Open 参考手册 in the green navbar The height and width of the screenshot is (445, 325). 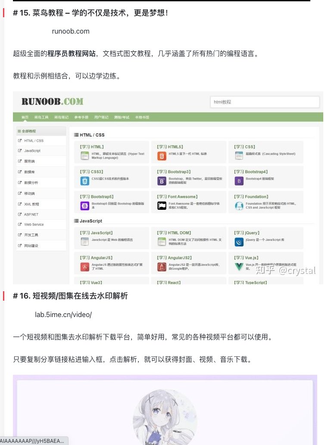point(81,117)
